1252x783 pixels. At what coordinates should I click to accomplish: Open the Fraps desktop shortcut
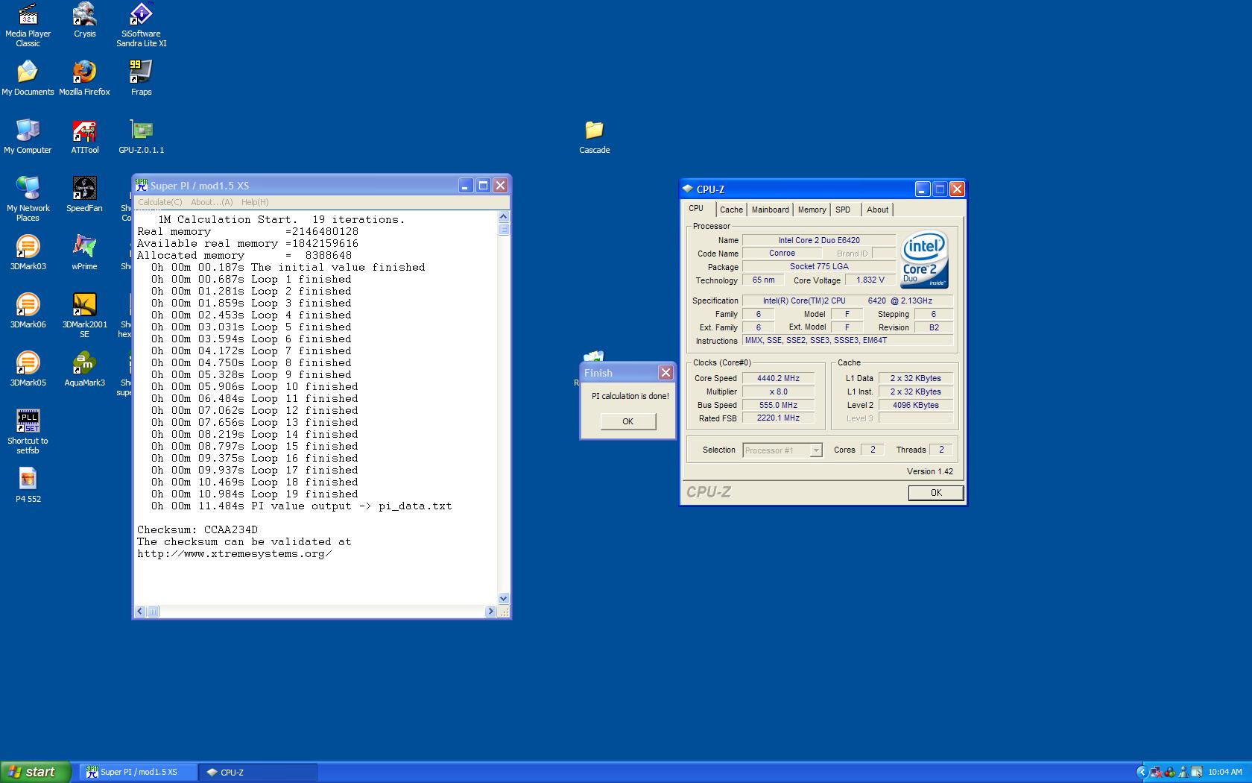(141, 78)
